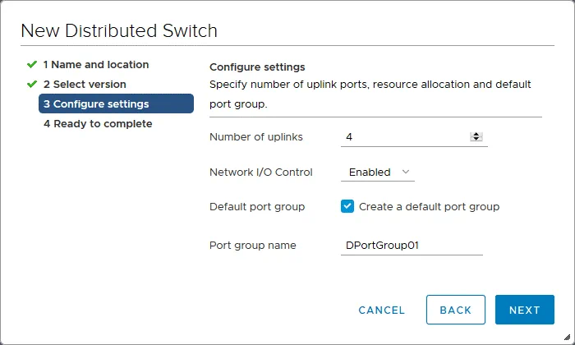
Task: Click the green checkmark beside Name and location
Action: pyautogui.click(x=32, y=64)
